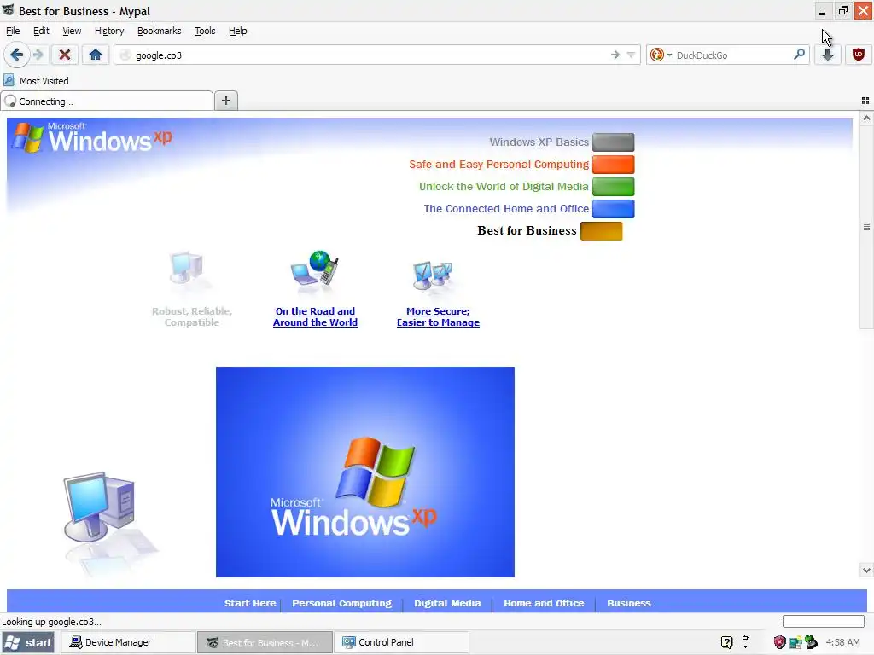Click the Safely Remove Hardware tray icon
The height and width of the screenshot is (655, 874).
pyautogui.click(x=811, y=642)
